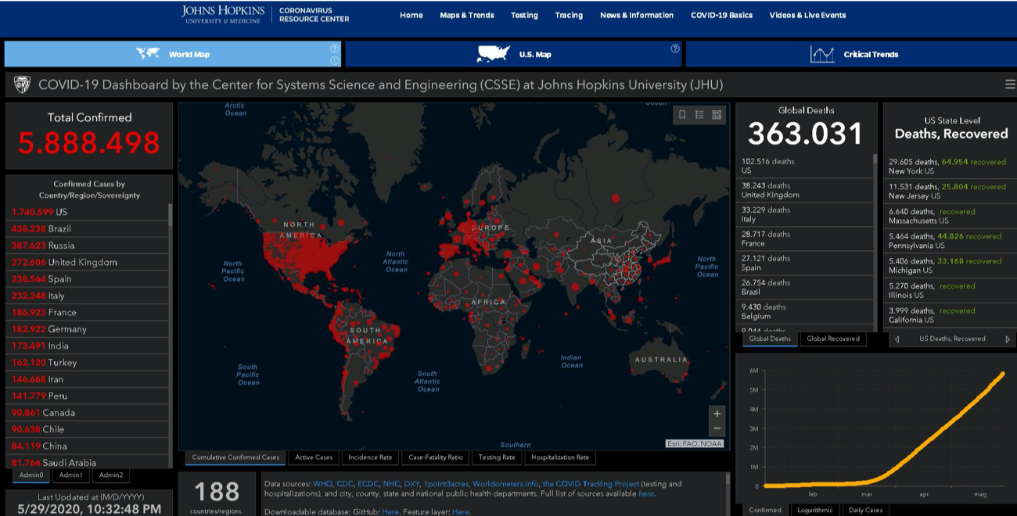Select the Admin1 tab
The image size is (1017, 516).
71,475
